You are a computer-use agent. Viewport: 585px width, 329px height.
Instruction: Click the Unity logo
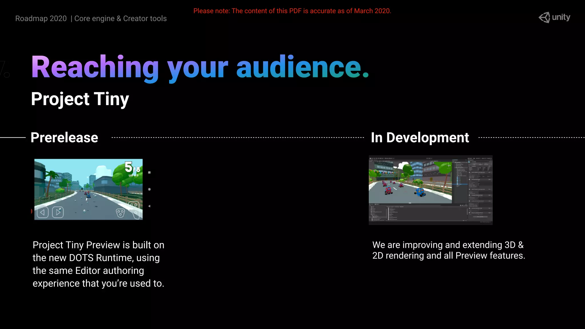[x=554, y=17]
